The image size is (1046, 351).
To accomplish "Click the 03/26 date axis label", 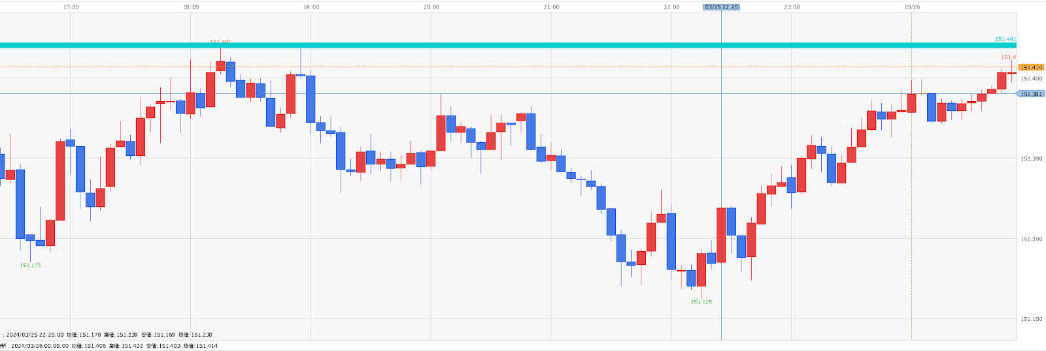I will coord(912,7).
